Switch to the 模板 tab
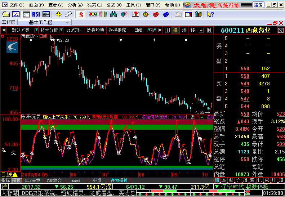 coord(17,180)
